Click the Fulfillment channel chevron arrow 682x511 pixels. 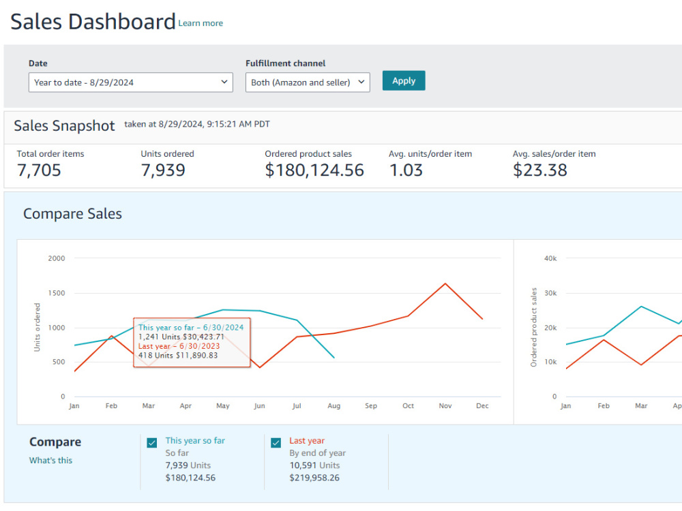coord(361,82)
